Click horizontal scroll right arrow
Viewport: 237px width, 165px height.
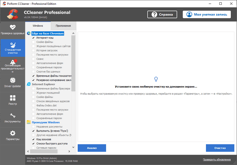69,151
